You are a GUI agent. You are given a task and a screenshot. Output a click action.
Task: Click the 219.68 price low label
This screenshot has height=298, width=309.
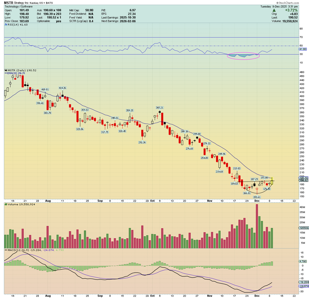(x=219, y=172)
